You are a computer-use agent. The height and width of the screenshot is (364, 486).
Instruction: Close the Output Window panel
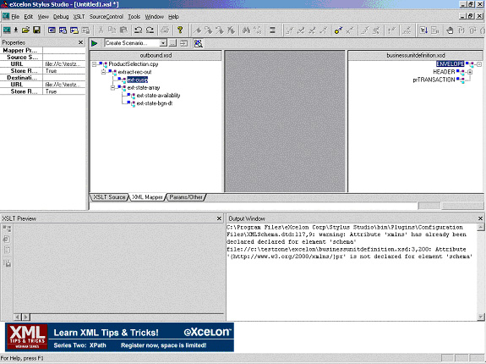(x=480, y=218)
